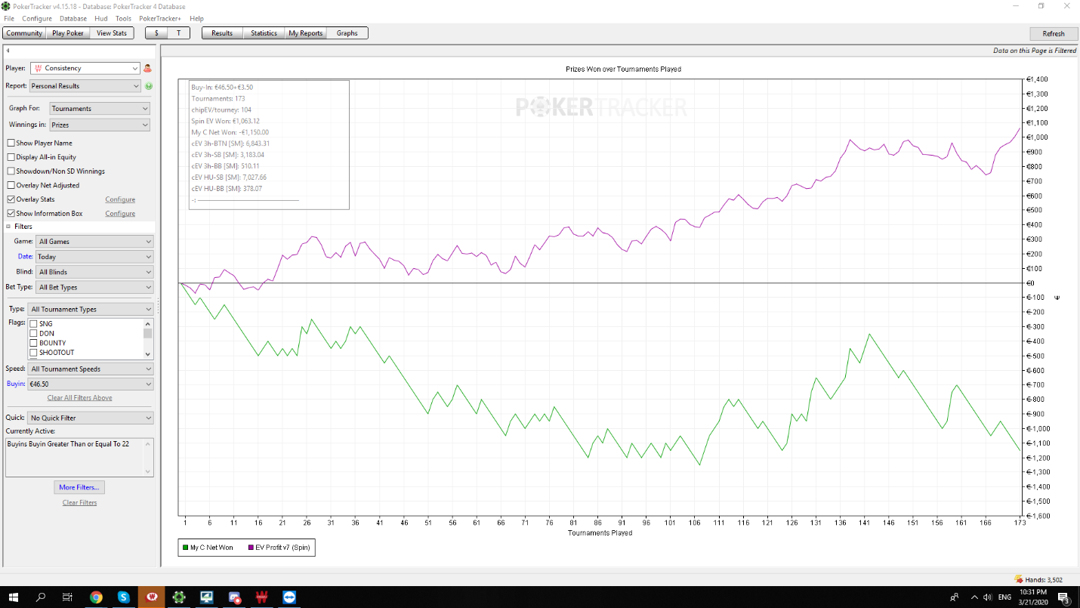Show hidden system tray icons
The image size is (1080, 608).
pyautogui.click(x=974, y=597)
